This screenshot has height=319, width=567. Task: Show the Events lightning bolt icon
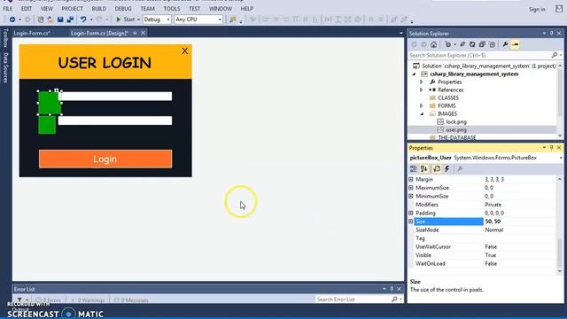(x=447, y=169)
